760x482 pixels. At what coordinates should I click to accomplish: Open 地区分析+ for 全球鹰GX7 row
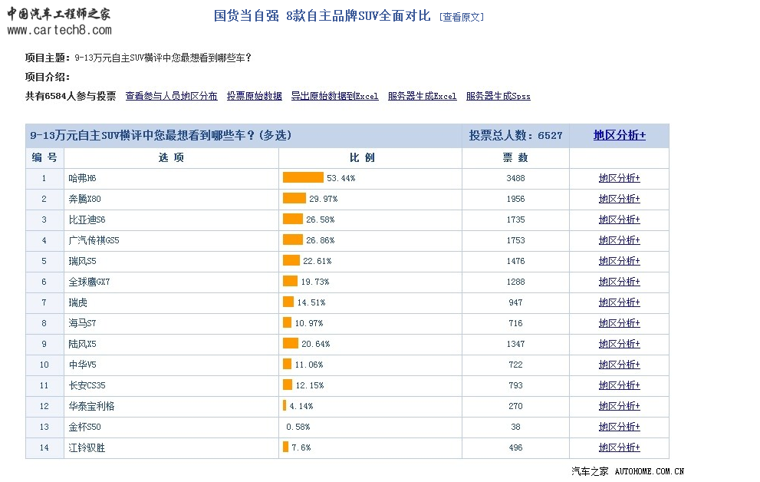pyautogui.click(x=620, y=282)
